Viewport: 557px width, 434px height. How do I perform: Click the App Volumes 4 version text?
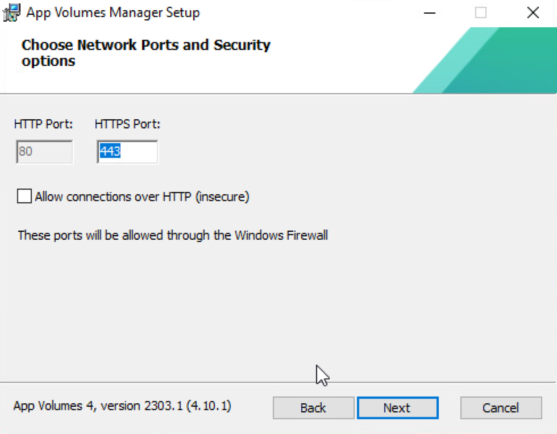tap(122, 406)
